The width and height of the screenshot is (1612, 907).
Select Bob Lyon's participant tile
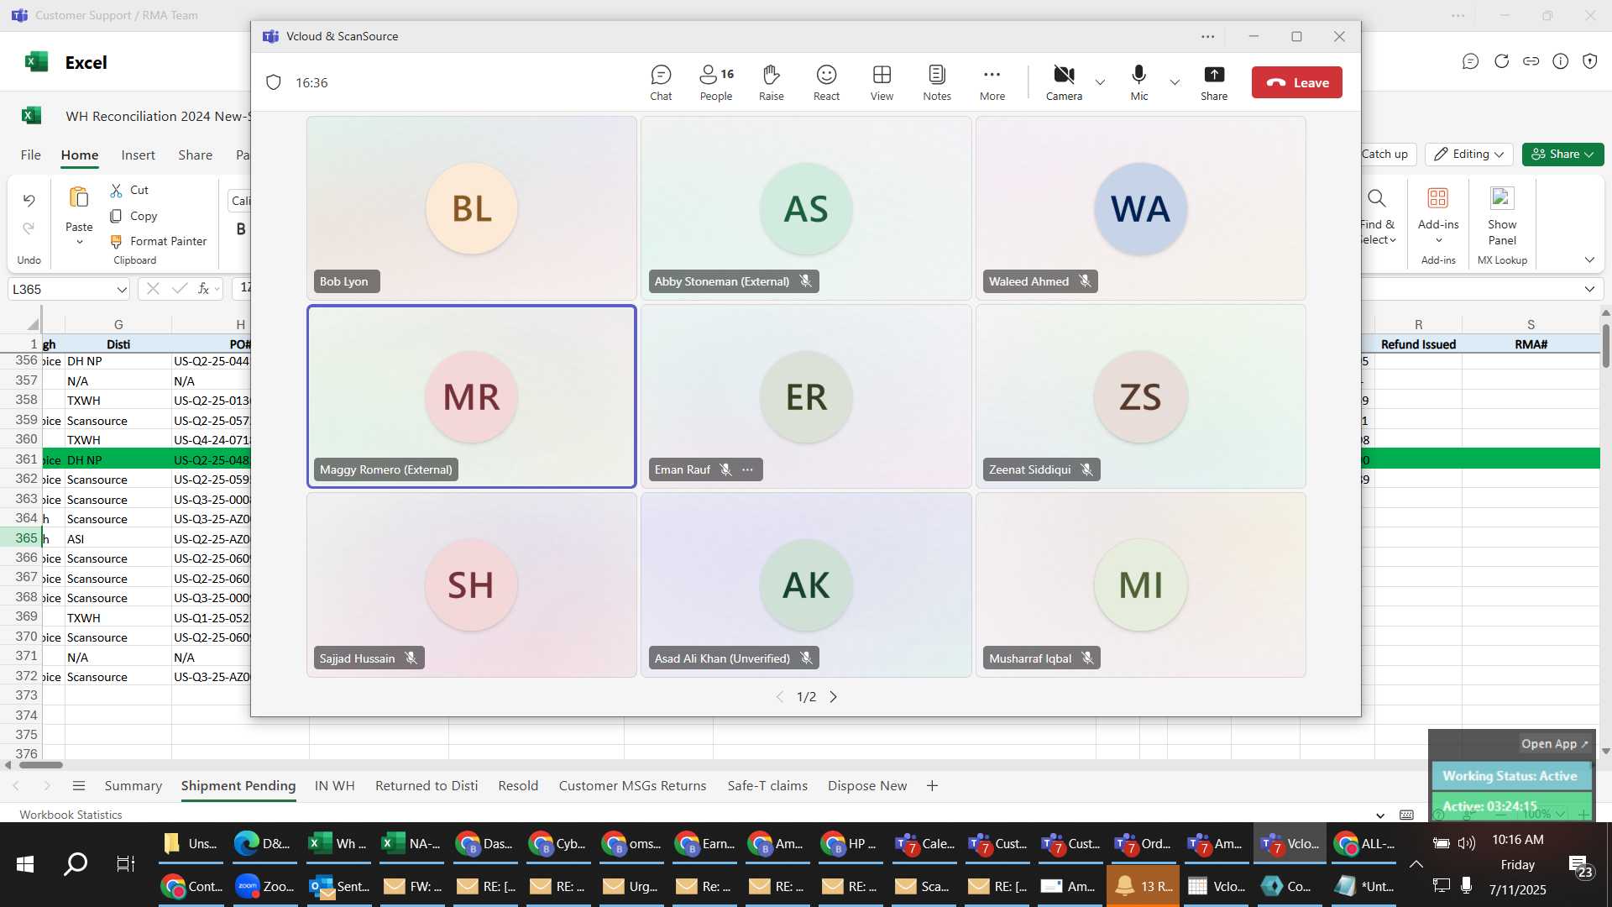[471, 208]
